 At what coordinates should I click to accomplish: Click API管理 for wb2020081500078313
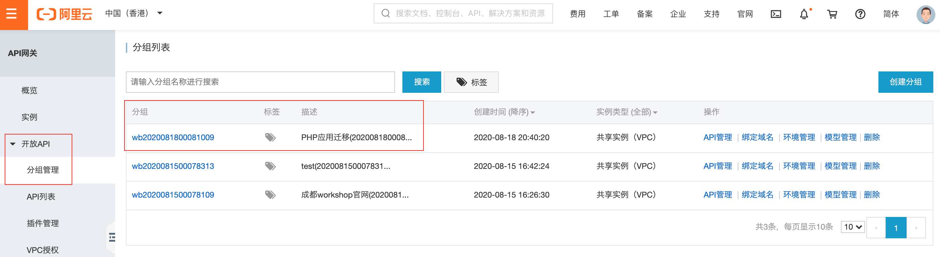(x=717, y=166)
